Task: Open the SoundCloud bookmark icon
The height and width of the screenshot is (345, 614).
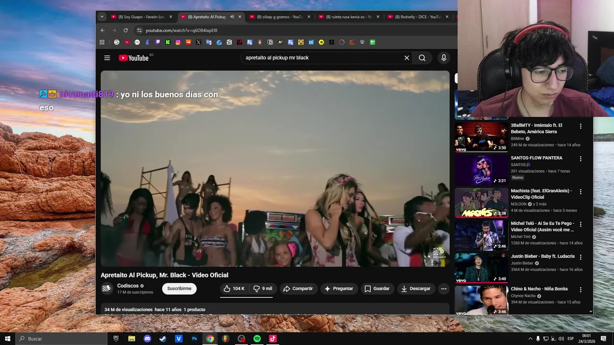Action: coord(189,42)
